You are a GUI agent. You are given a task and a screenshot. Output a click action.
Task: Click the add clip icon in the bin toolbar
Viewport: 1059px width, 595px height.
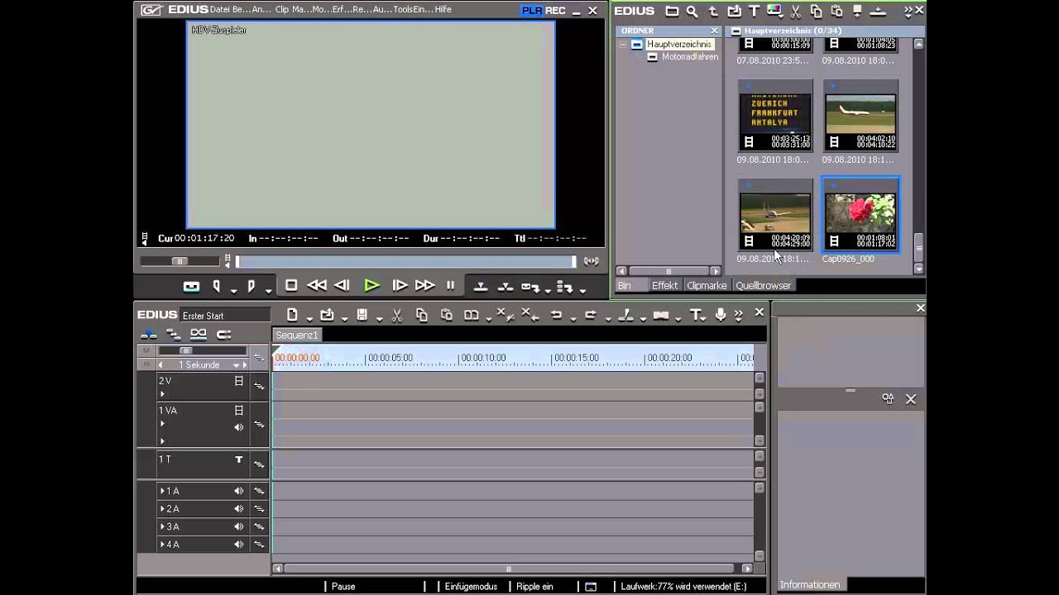coord(734,11)
